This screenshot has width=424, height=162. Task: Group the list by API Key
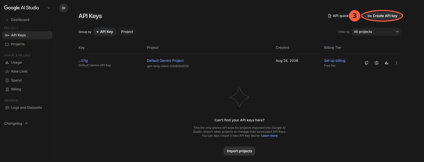point(104,32)
